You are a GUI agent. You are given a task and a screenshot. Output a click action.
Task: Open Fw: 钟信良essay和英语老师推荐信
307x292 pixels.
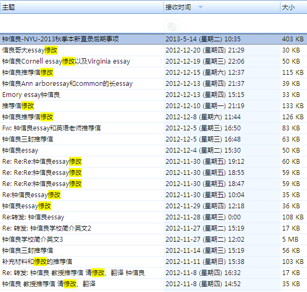tap(154, 128)
